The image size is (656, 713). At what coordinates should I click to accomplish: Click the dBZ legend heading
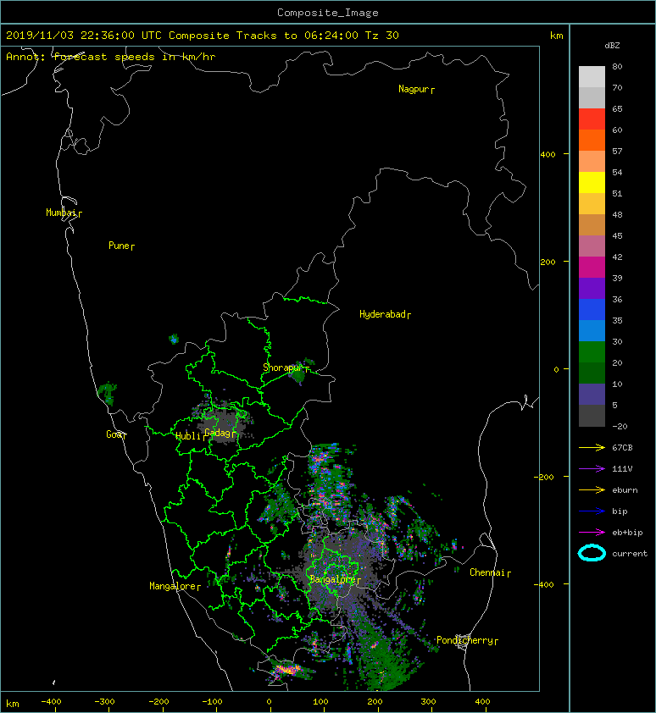point(612,46)
